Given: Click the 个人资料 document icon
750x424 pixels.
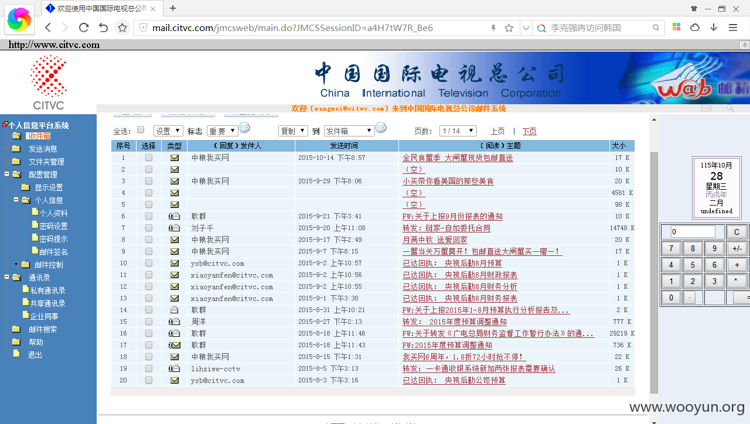Looking at the screenshot, I should [35, 213].
